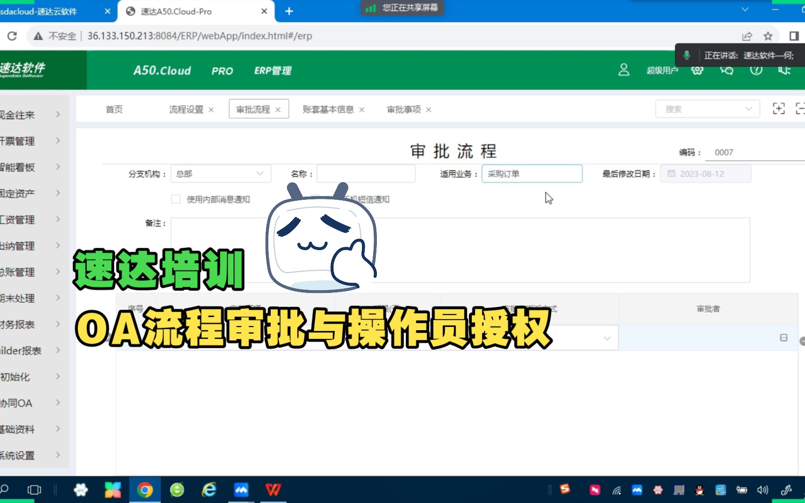Click the calendar icon beside 最后修改日期
Screen dimensions: 805x503
671,173
